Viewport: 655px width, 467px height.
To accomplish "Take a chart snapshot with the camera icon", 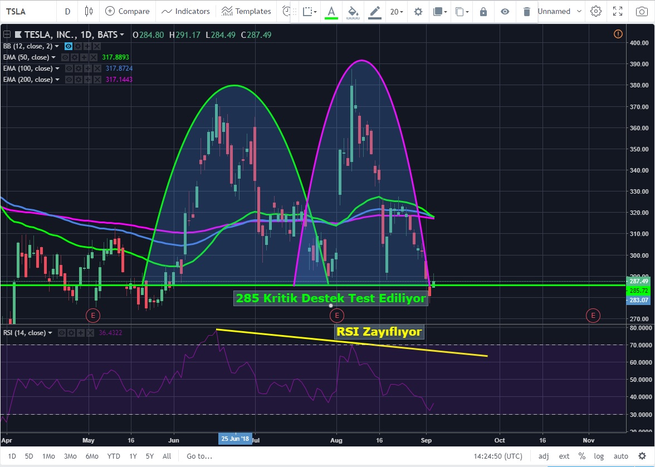I will coord(642,11).
